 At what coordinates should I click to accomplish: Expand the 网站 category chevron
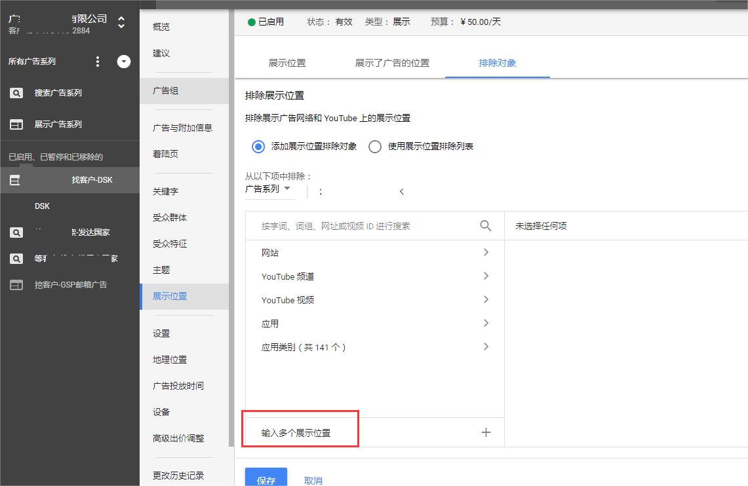coord(486,252)
